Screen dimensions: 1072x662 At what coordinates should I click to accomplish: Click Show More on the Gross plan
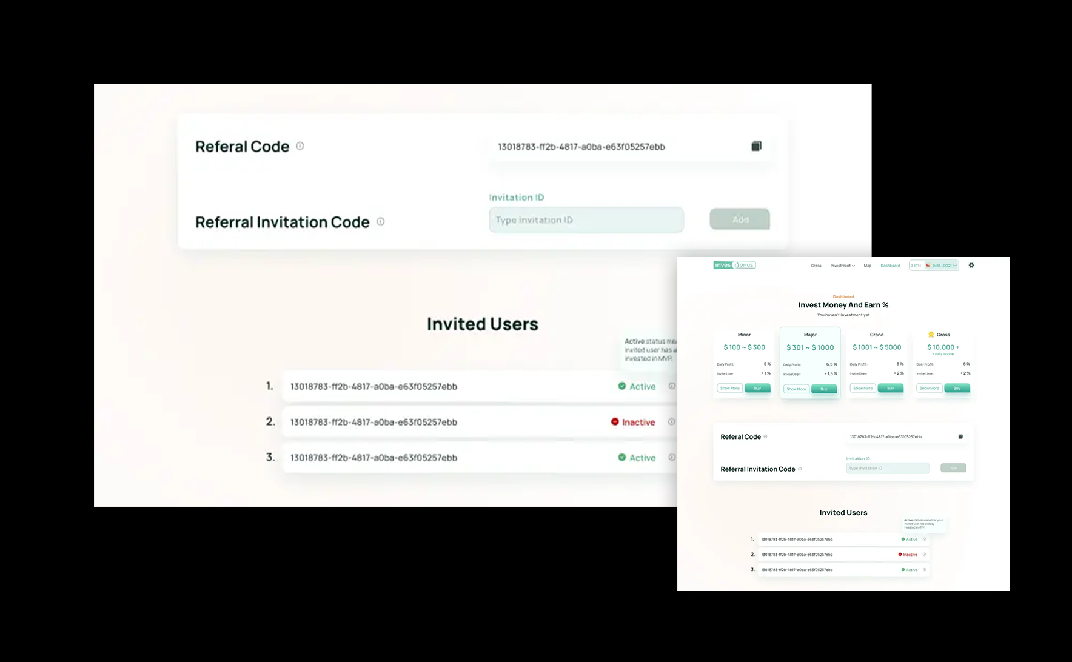tap(929, 388)
